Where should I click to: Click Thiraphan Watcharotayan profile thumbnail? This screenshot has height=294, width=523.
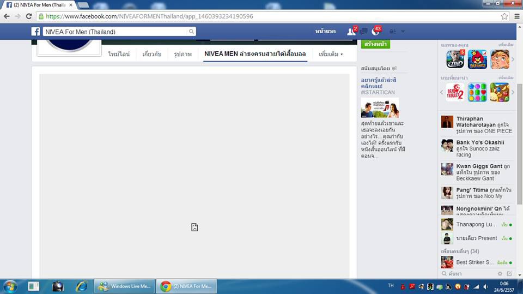(x=447, y=122)
